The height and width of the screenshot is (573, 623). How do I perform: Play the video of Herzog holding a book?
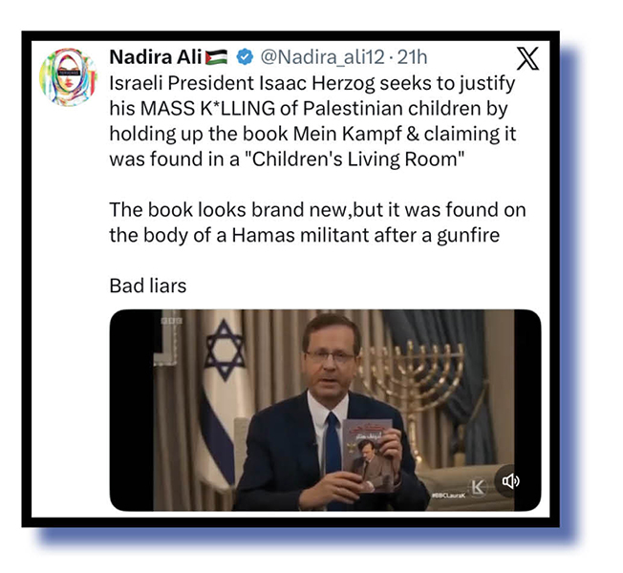[325, 411]
